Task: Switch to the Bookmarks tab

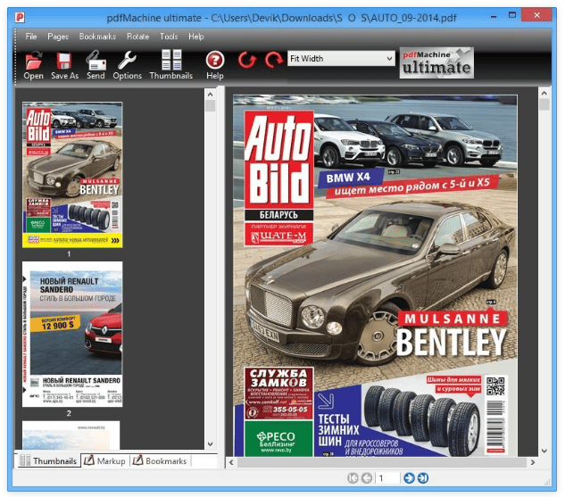Action: [x=160, y=460]
